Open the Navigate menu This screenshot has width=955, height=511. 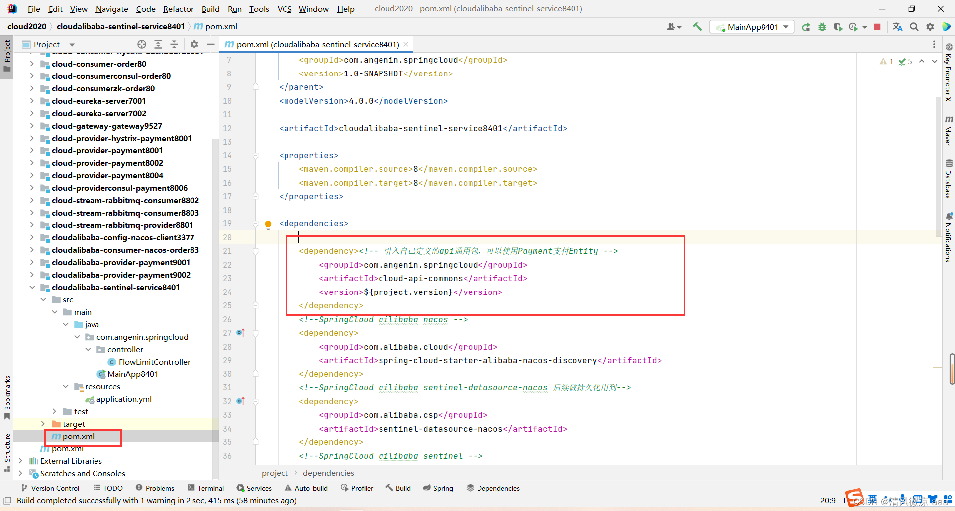coord(112,9)
